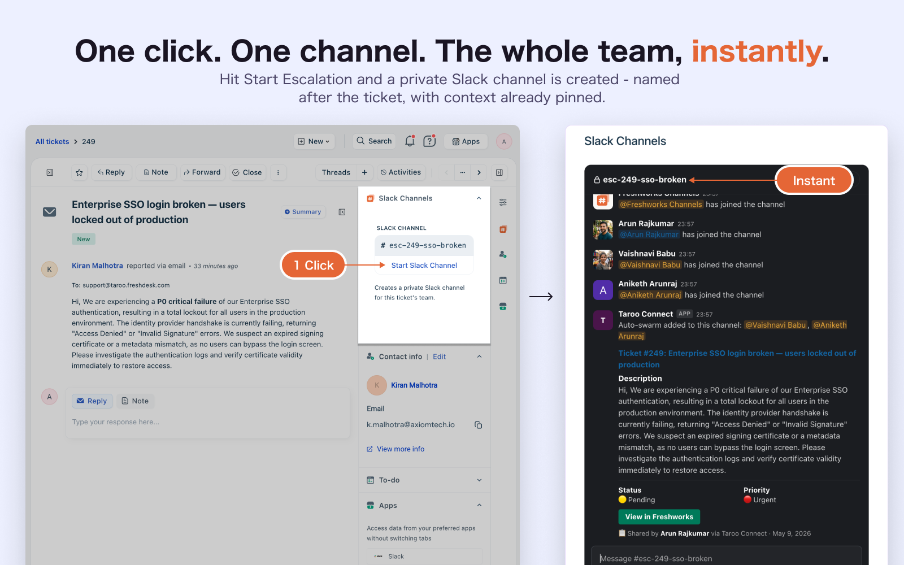Close the ticket via Close button
Viewport: 904px width, 565px height.
click(x=247, y=172)
